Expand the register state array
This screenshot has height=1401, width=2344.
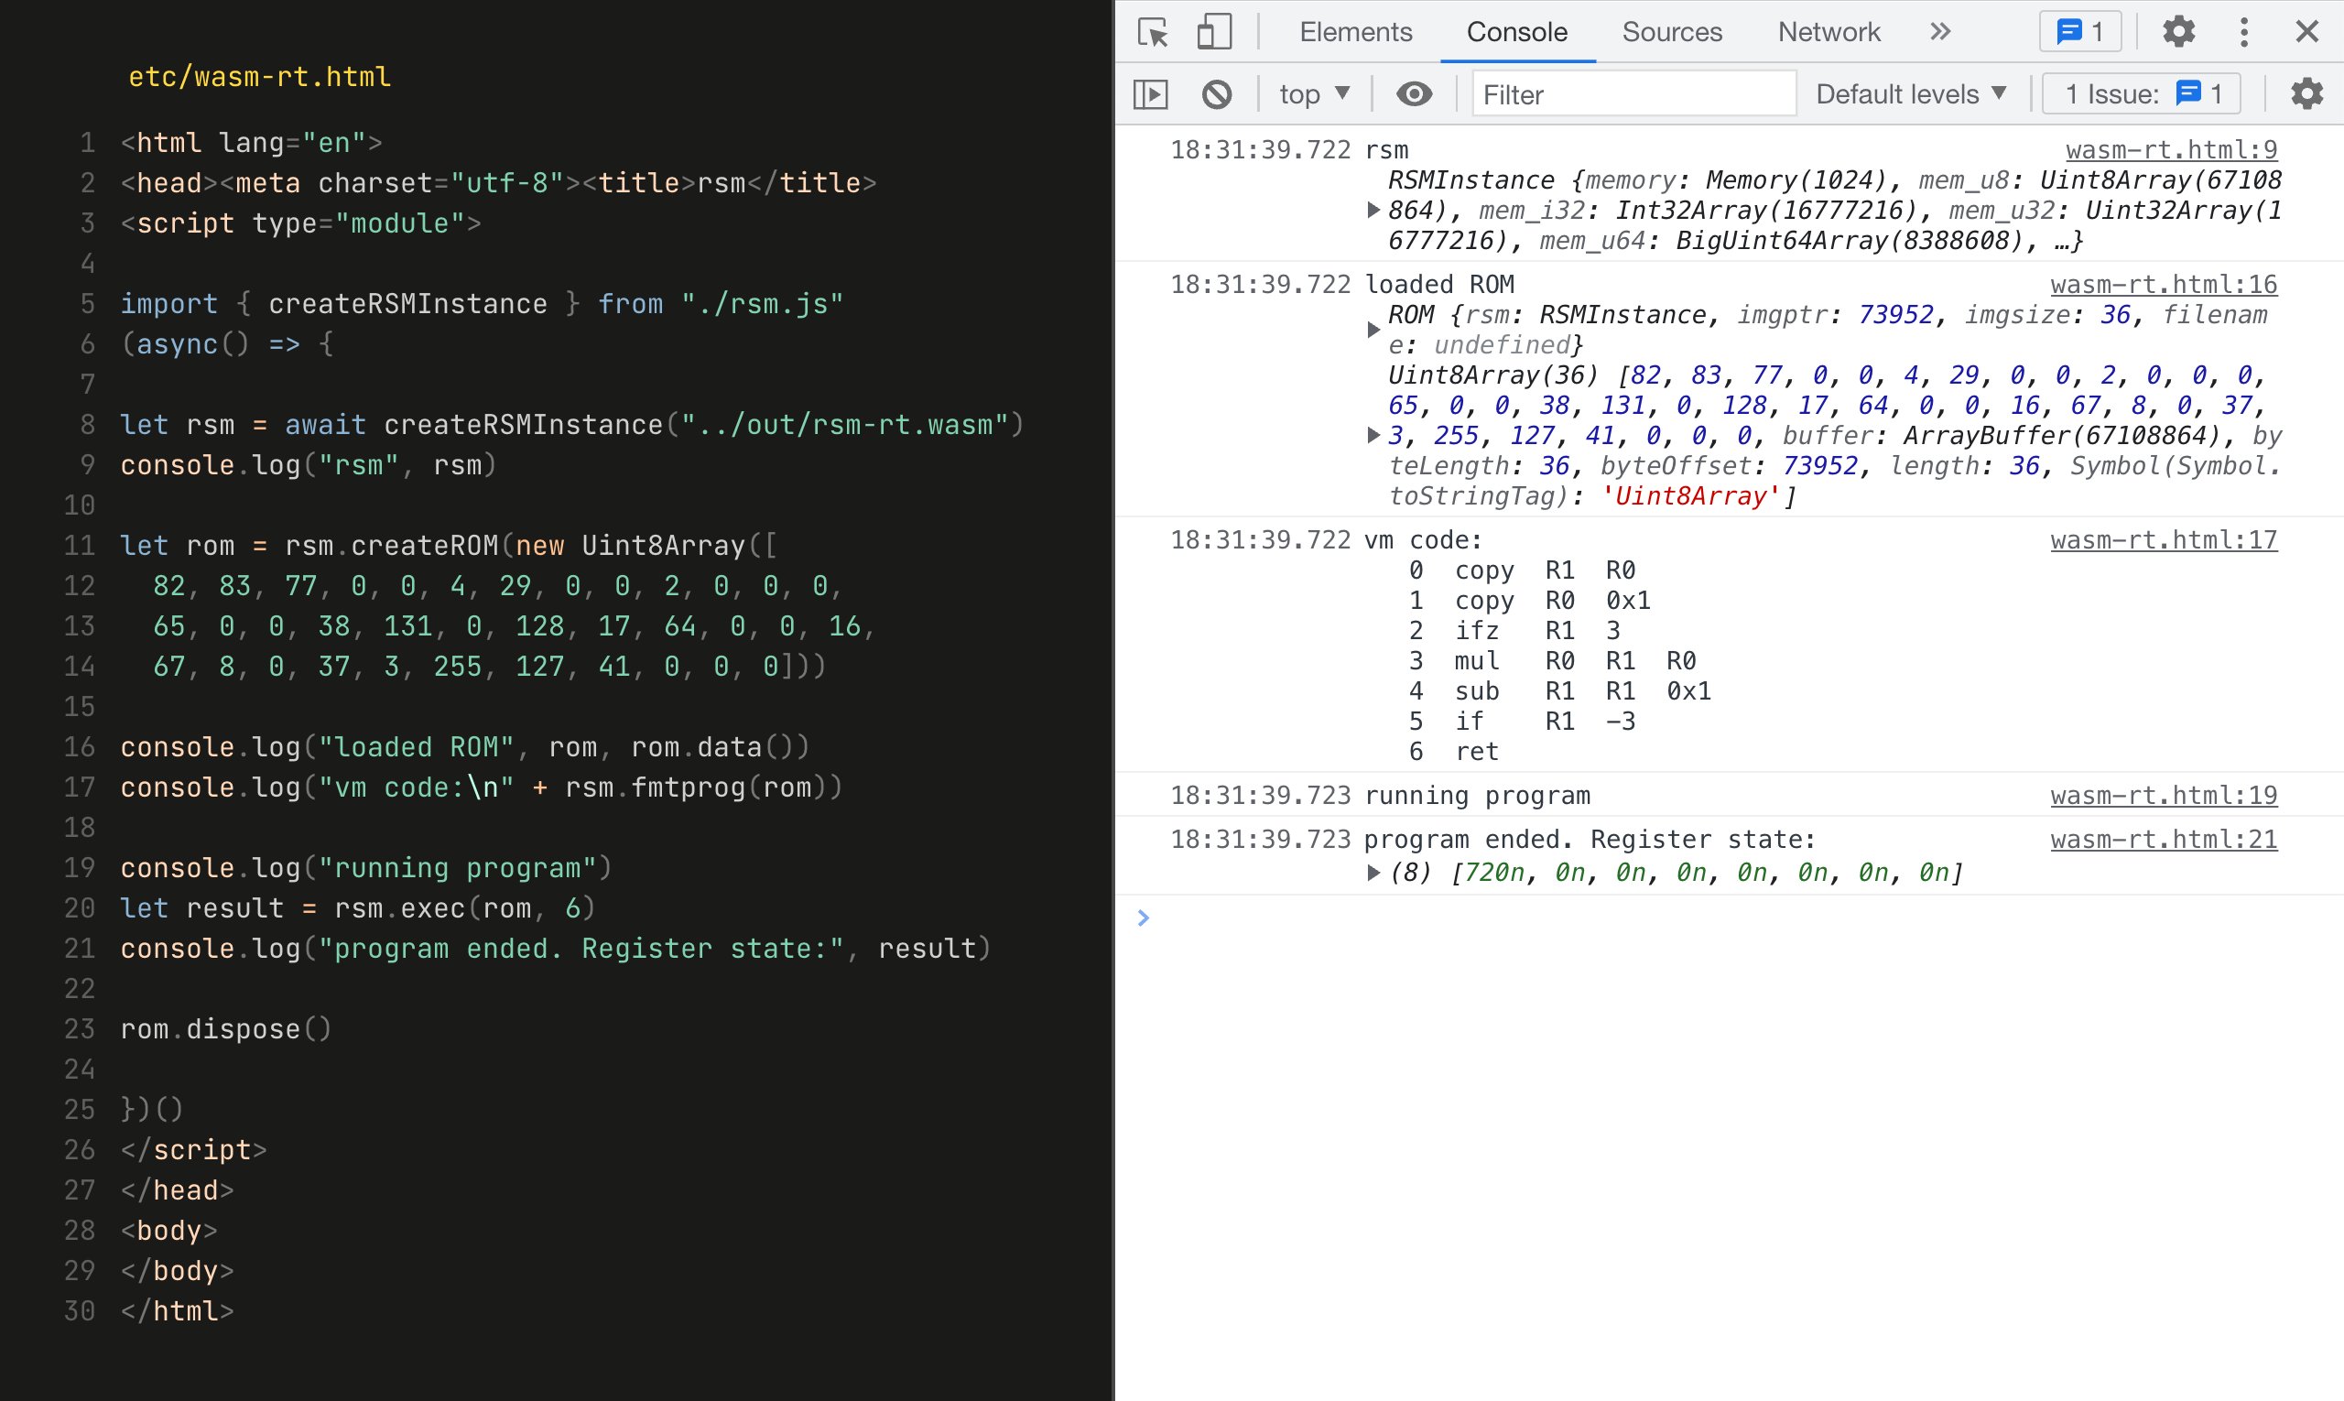[1373, 873]
